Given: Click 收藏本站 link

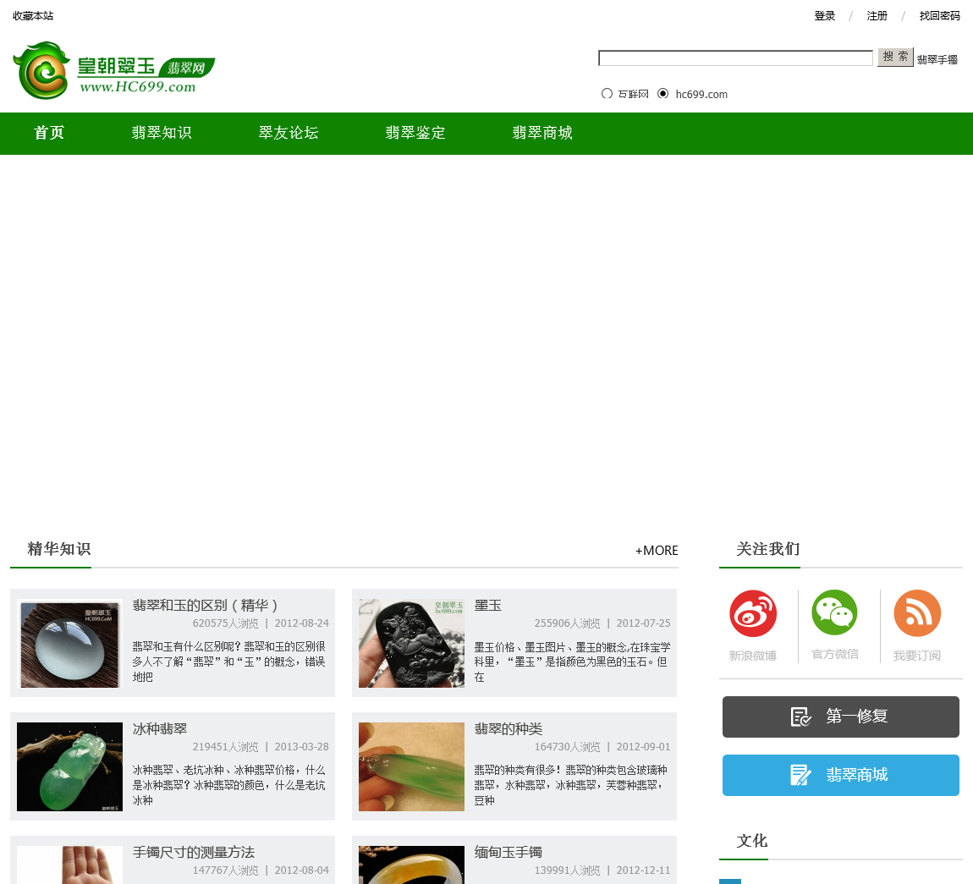Looking at the screenshot, I should pyautogui.click(x=33, y=16).
